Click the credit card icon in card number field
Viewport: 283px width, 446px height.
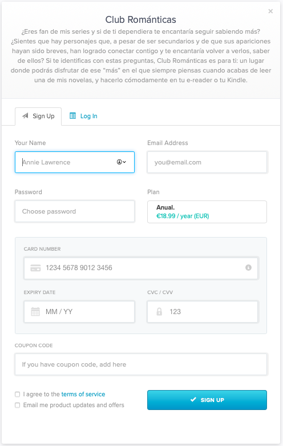point(35,268)
